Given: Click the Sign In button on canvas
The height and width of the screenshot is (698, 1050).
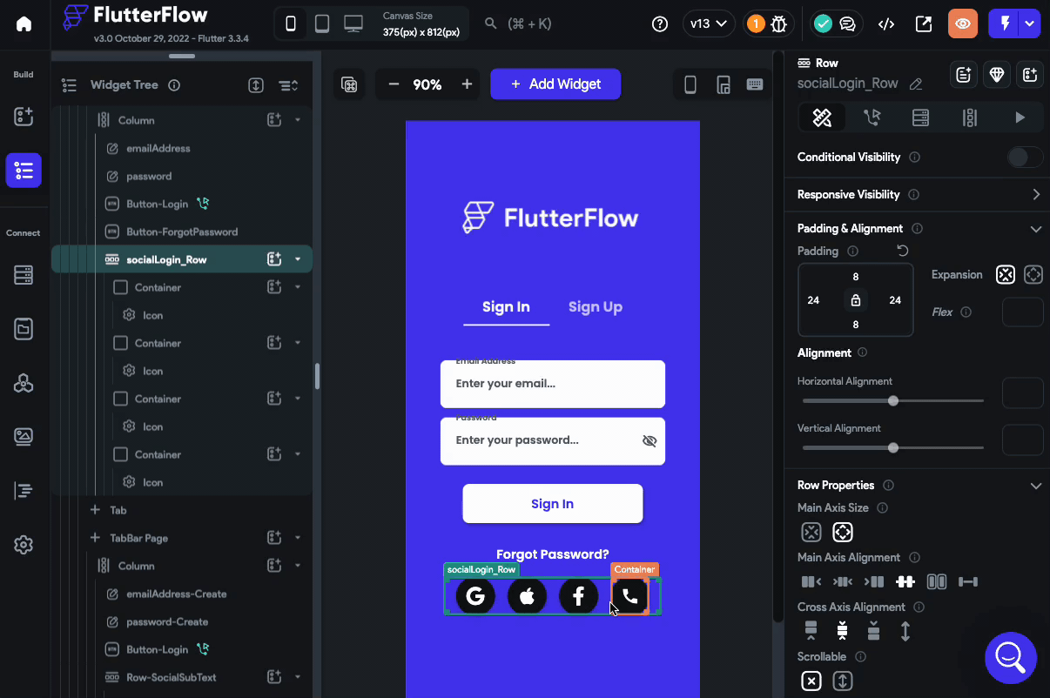Looking at the screenshot, I should coord(553,504).
